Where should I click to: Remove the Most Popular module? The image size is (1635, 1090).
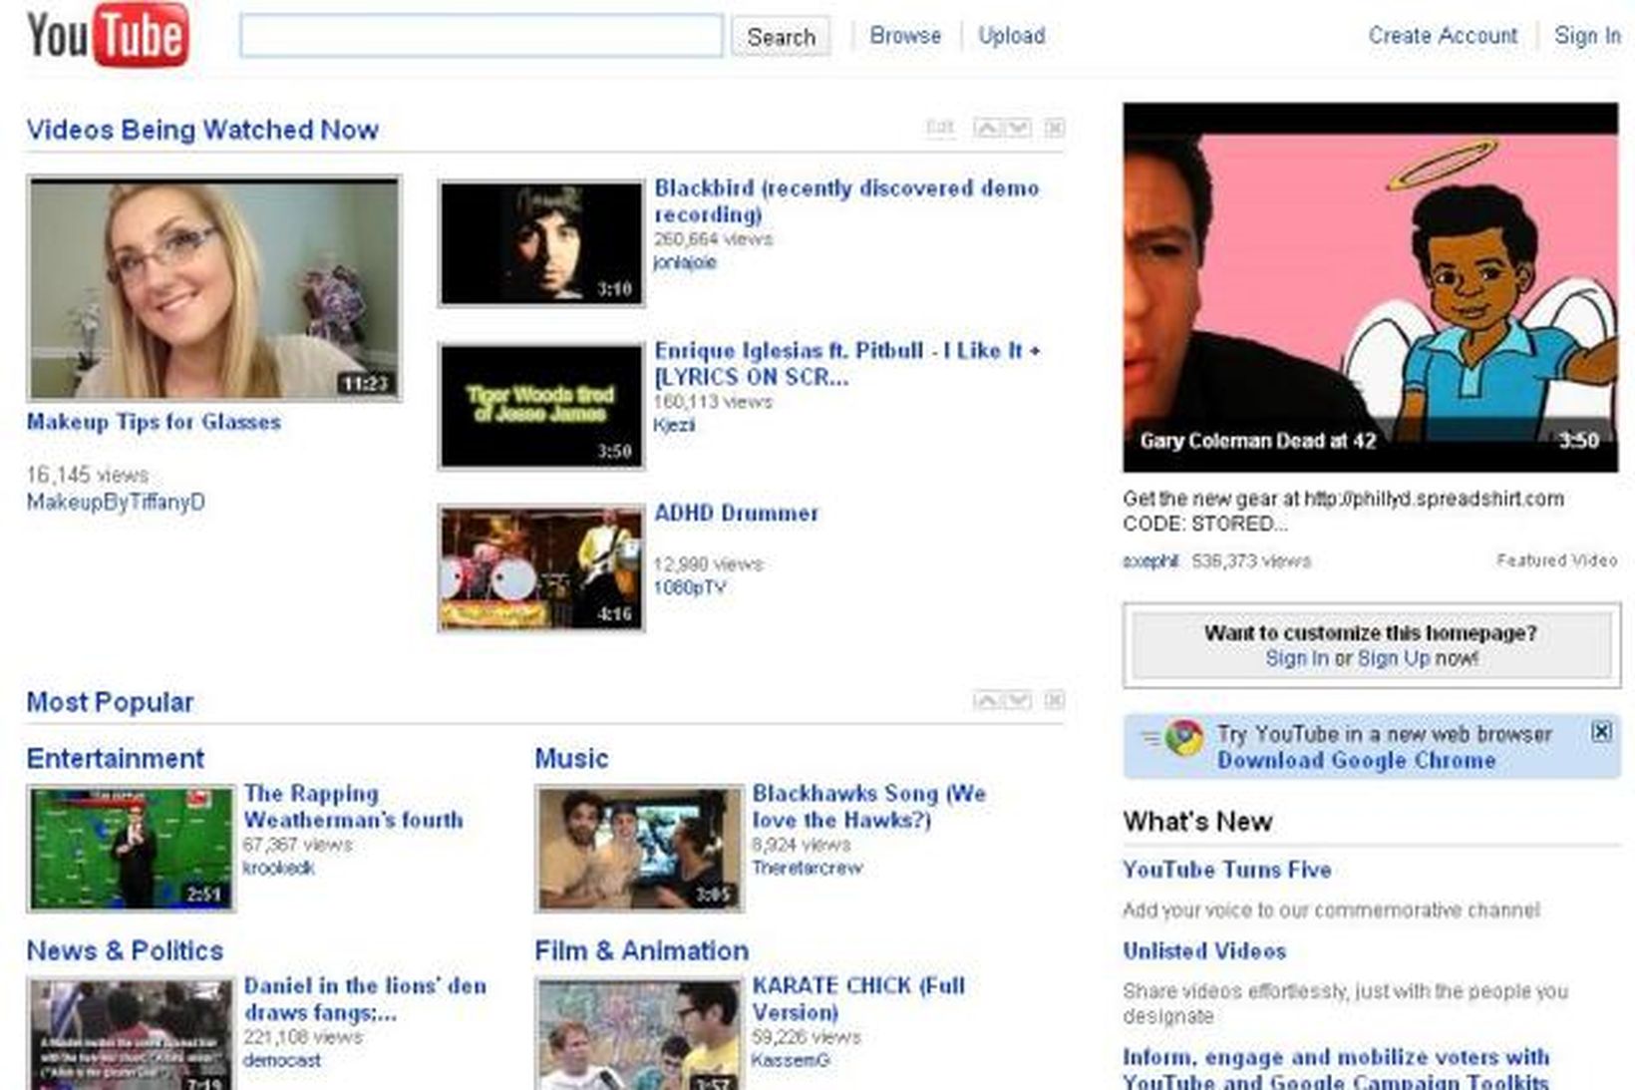tap(1054, 700)
